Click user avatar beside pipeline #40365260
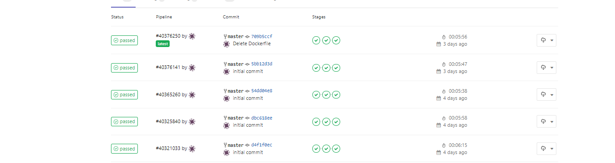This screenshot has height=163, width=615. (192, 94)
